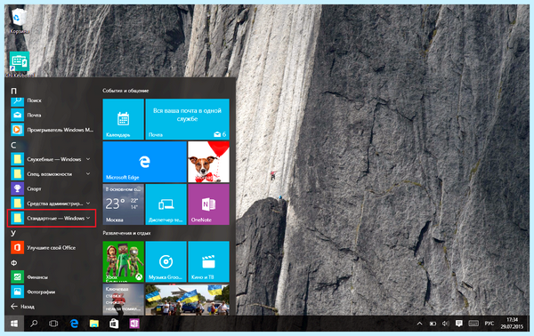Open the wide Почта live tile
The image size is (534, 336).
187,119
